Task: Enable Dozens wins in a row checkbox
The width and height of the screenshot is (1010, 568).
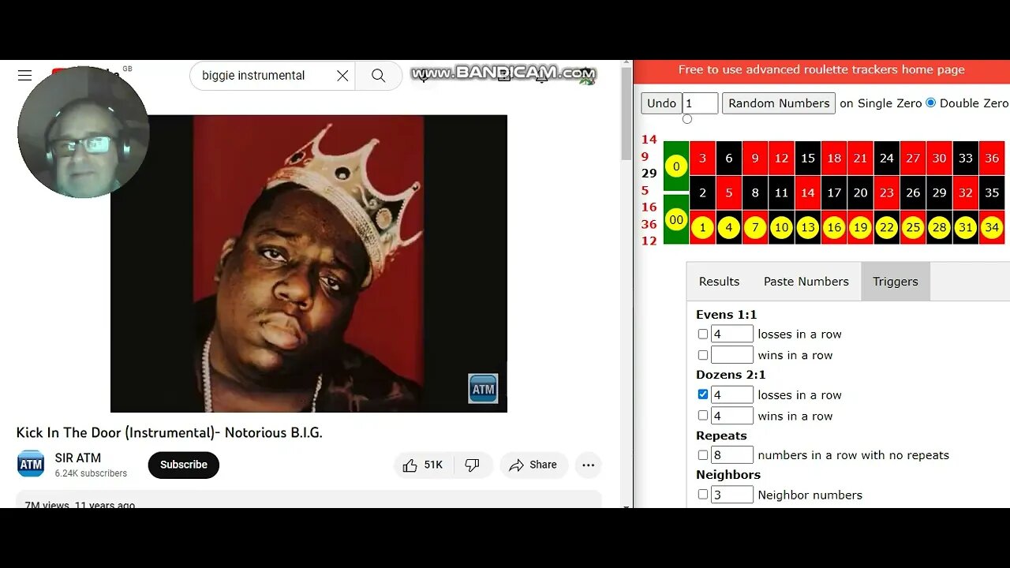Action: pos(703,416)
